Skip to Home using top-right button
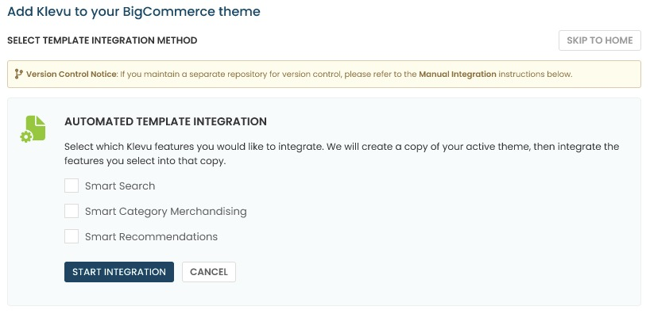650x314 pixels. 600,40
